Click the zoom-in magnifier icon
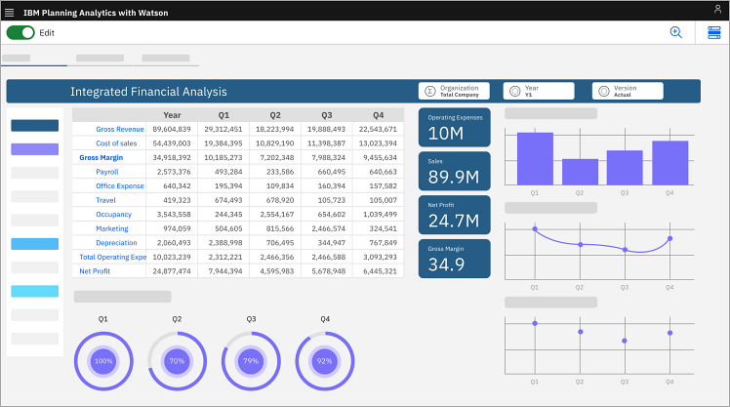The image size is (730, 407). coord(675,32)
